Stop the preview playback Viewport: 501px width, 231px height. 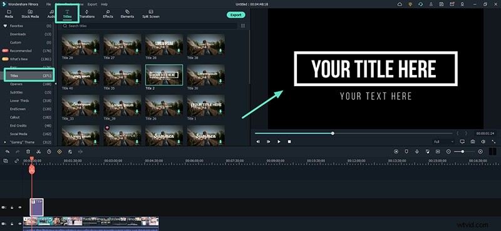click(289, 142)
